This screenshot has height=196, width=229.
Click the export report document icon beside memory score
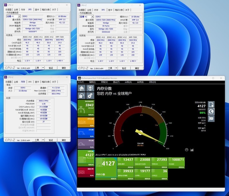click(x=211, y=104)
